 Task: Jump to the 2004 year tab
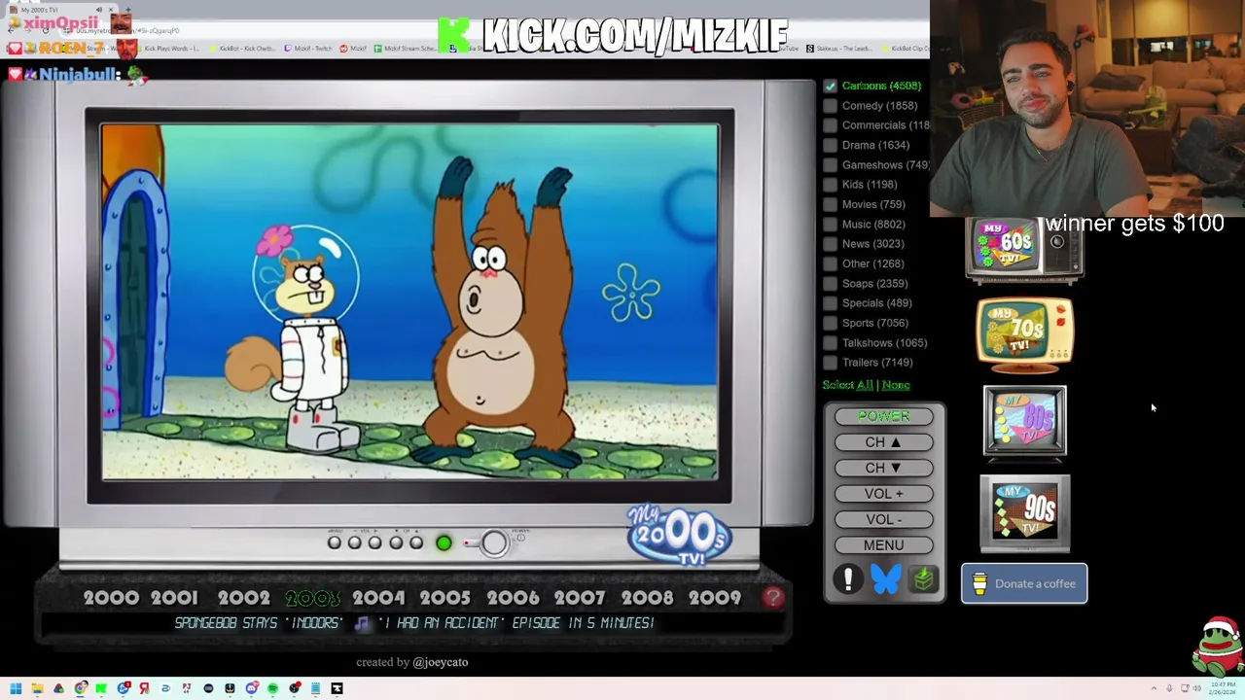coord(378,598)
